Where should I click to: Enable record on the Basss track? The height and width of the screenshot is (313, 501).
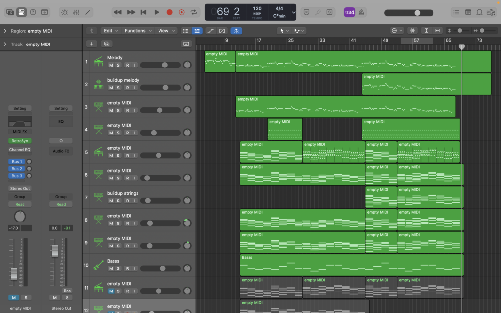coord(127,268)
